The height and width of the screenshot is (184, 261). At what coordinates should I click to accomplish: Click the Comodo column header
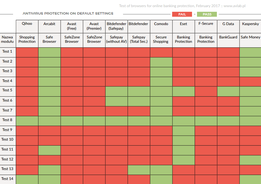point(161,24)
